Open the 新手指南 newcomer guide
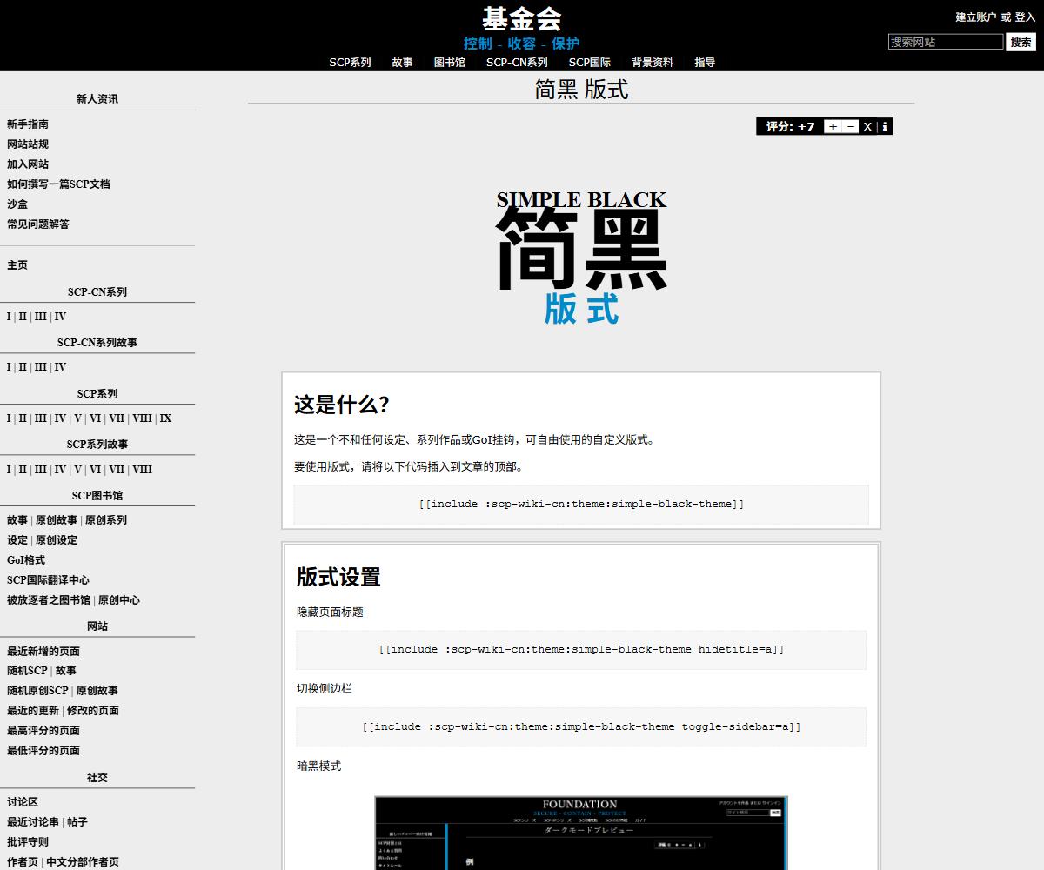This screenshot has height=870, width=1044. (25, 124)
